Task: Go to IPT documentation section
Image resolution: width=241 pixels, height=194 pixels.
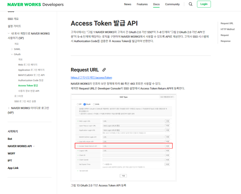Action: click(x=10, y=161)
